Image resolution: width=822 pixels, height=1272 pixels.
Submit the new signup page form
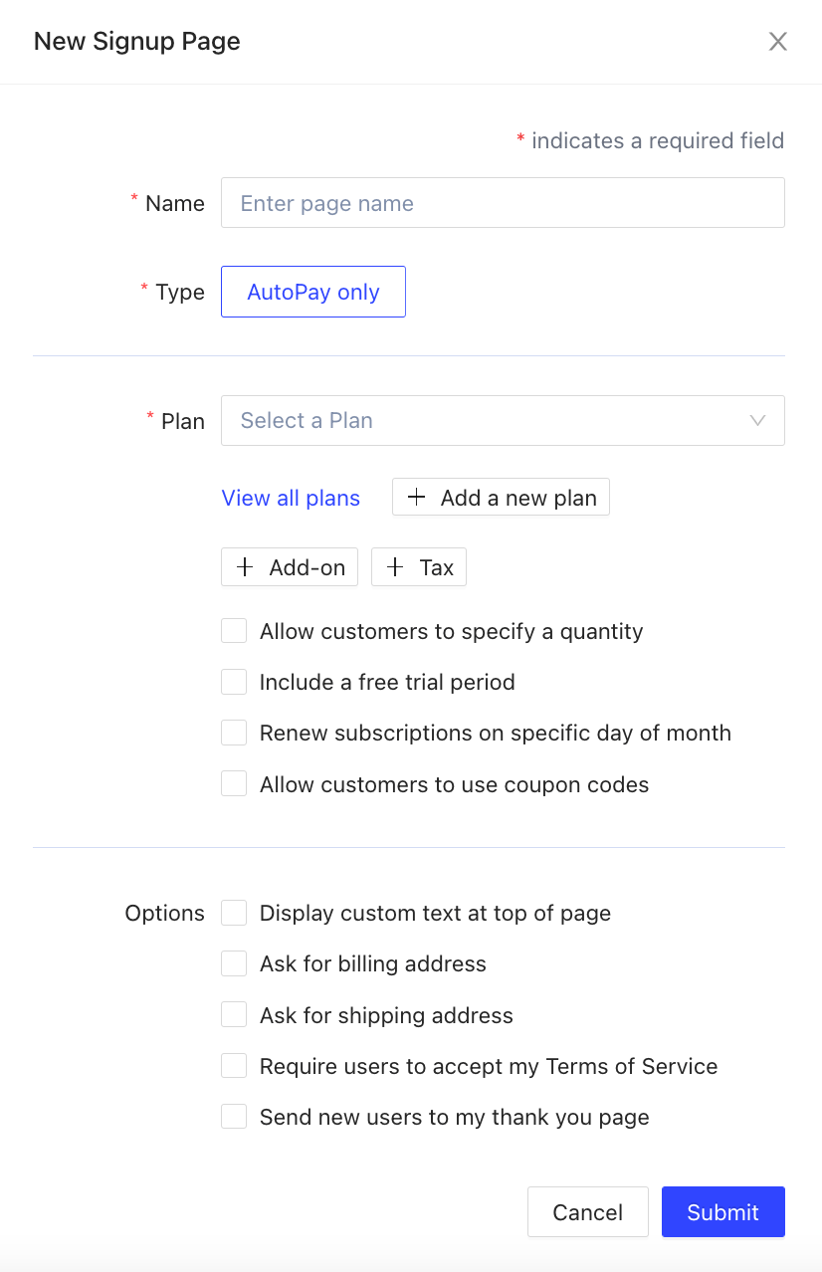click(722, 1211)
